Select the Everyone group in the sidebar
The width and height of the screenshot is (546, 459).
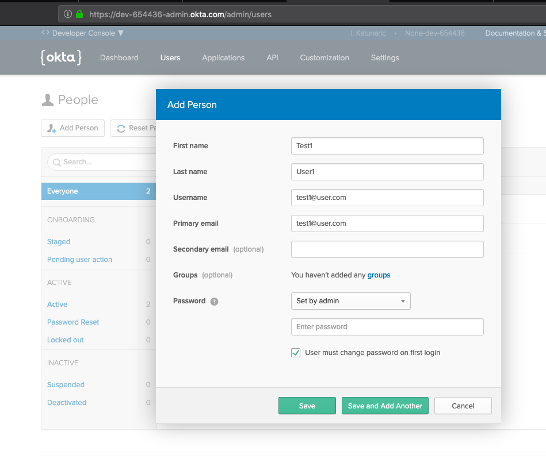[x=62, y=191]
